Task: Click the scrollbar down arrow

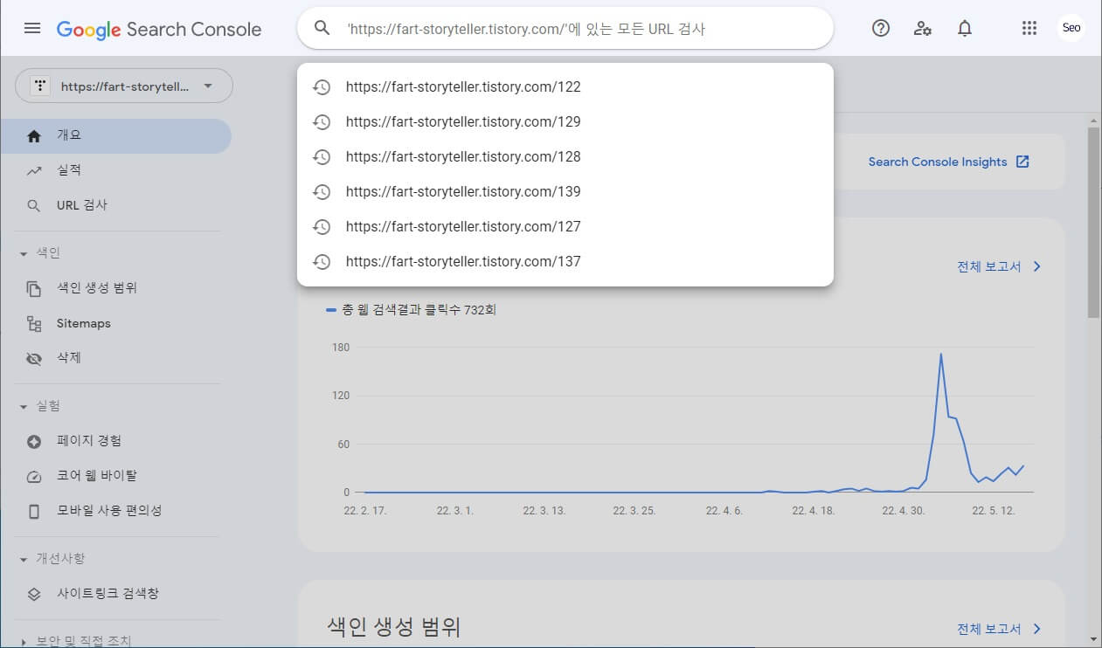Action: click(1094, 638)
